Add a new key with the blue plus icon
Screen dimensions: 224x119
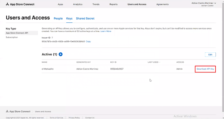(61, 54)
